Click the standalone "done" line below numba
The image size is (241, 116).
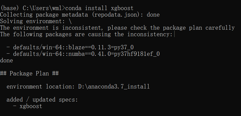[7, 60]
